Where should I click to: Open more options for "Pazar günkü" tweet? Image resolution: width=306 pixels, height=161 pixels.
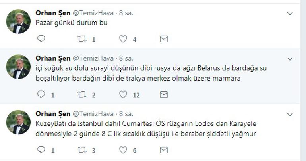[290, 14]
